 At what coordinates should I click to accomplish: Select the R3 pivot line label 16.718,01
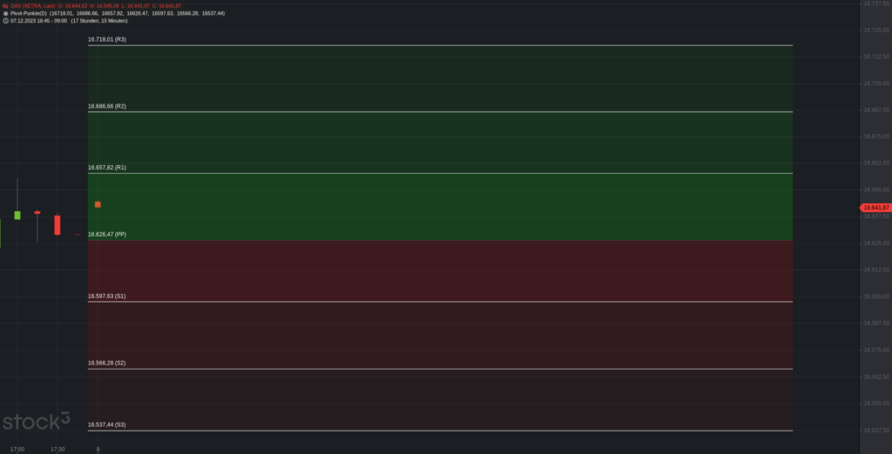pos(107,40)
